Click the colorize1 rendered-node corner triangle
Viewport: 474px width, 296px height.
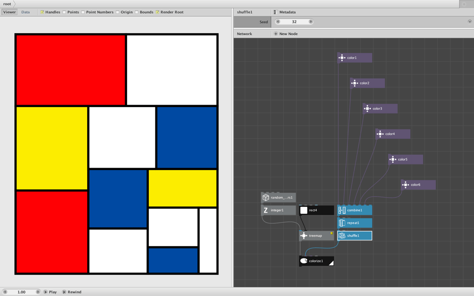point(331,263)
